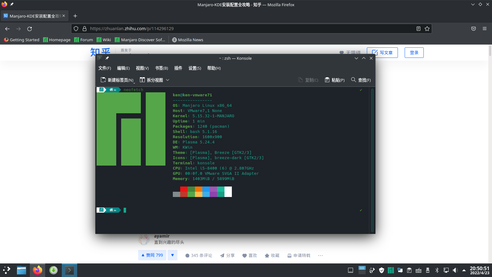This screenshot has width=492, height=277.
Task: Open the Pocket save icon
Action: 474,29
